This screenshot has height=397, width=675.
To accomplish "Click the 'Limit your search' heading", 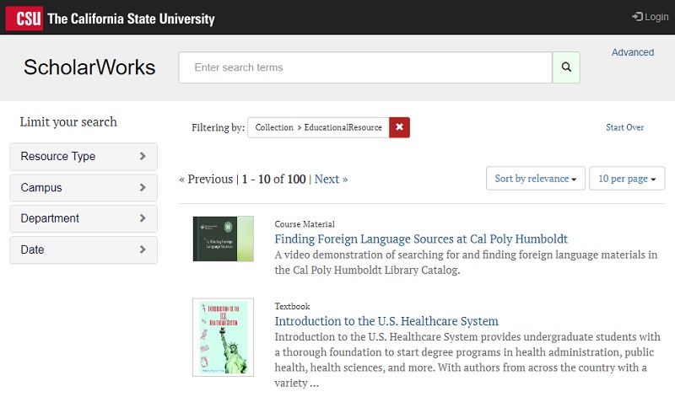I will coord(68,122).
